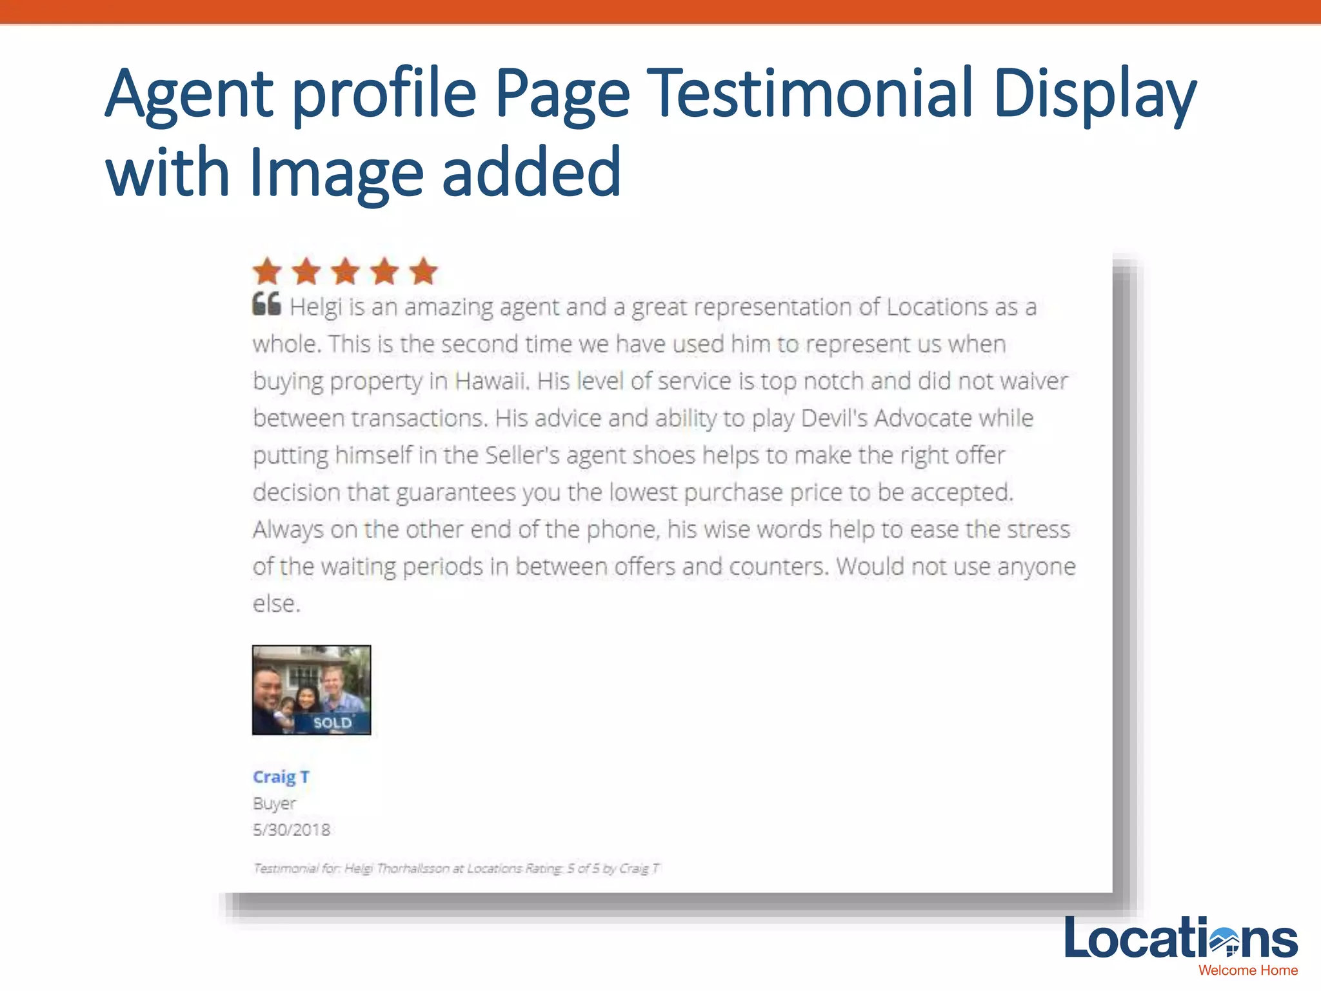Open the SOLD family photo thumbnail
This screenshot has height=991, width=1321.
coord(311,689)
